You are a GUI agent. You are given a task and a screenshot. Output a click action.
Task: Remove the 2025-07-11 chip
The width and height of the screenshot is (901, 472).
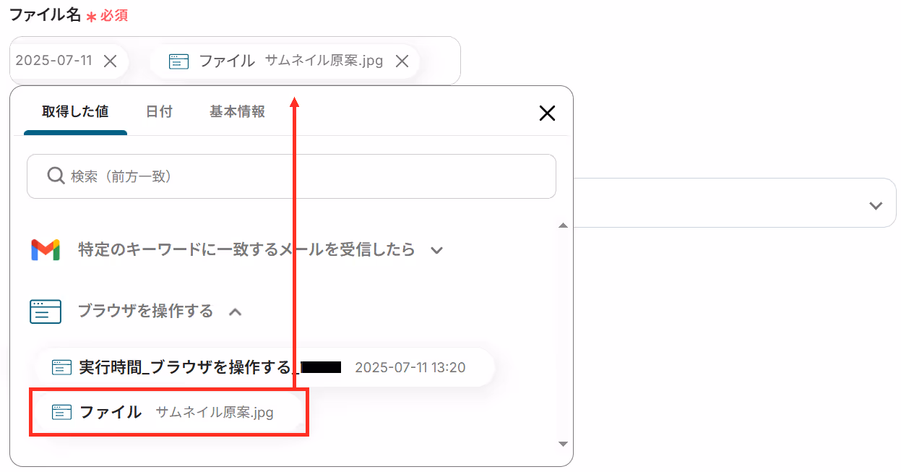pyautogui.click(x=110, y=61)
